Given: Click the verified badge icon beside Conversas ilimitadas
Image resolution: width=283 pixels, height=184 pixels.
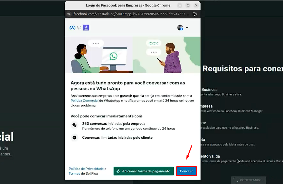Looking at the screenshot, I should pyautogui.click(x=75, y=137).
